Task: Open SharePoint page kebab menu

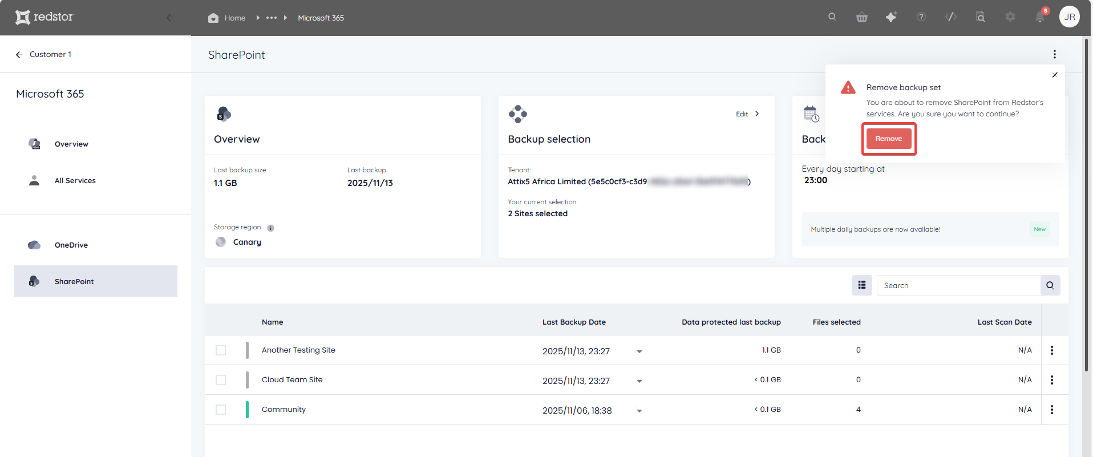Action: 1054,54
